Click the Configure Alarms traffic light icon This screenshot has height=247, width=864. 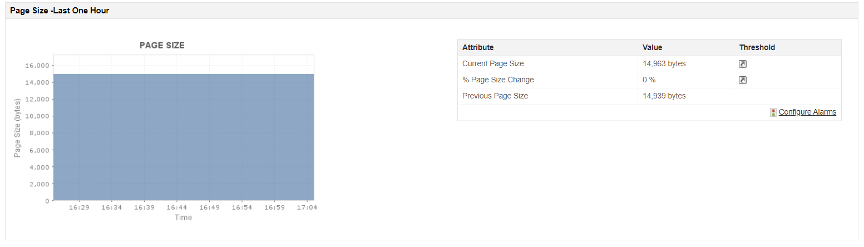(x=773, y=112)
